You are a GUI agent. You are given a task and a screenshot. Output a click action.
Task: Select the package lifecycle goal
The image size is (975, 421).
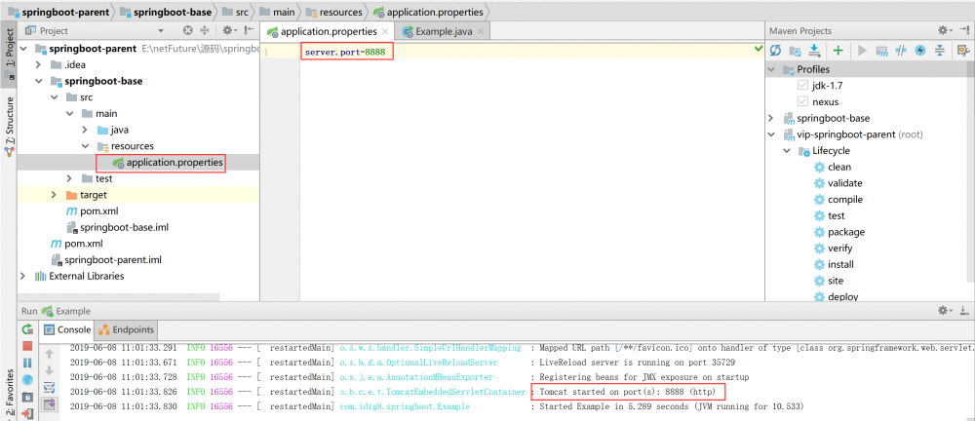coord(846,231)
